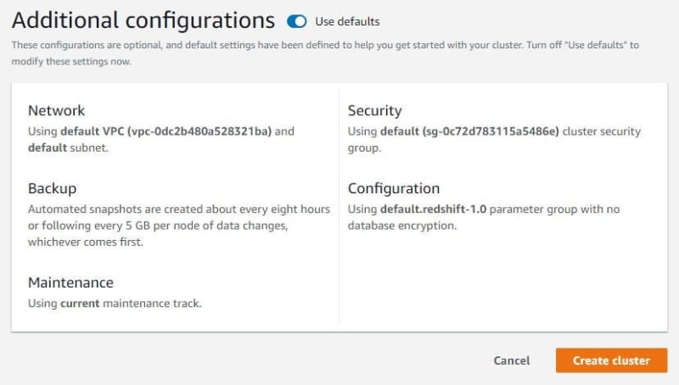
Task: Click the bold "current" maintenance track word
Action: pyautogui.click(x=80, y=304)
